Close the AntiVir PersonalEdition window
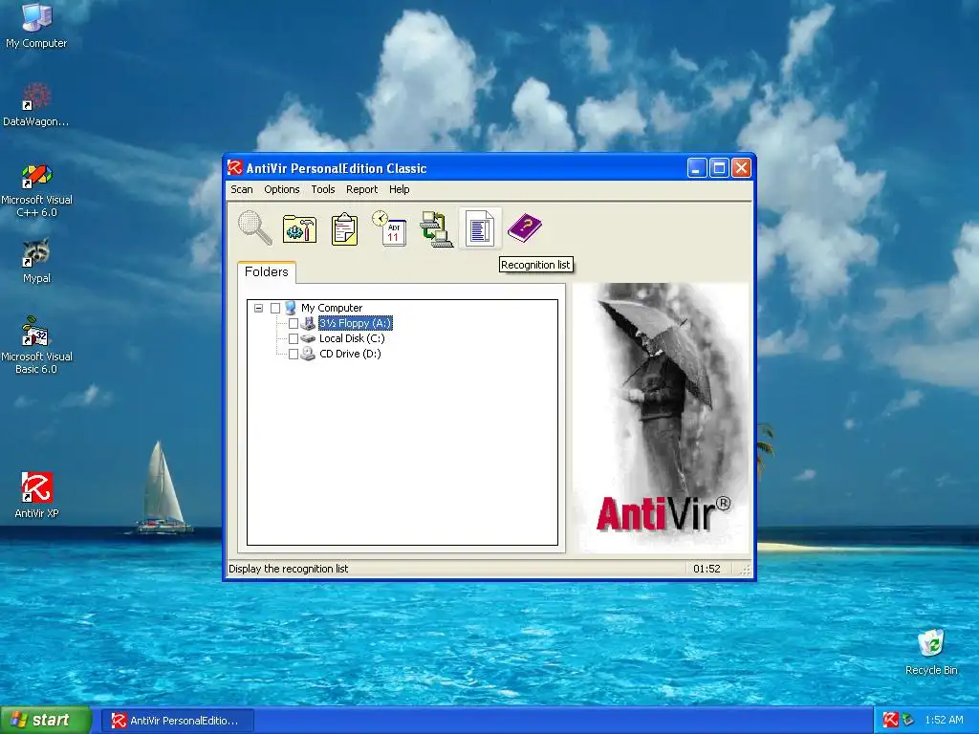 pyautogui.click(x=741, y=168)
